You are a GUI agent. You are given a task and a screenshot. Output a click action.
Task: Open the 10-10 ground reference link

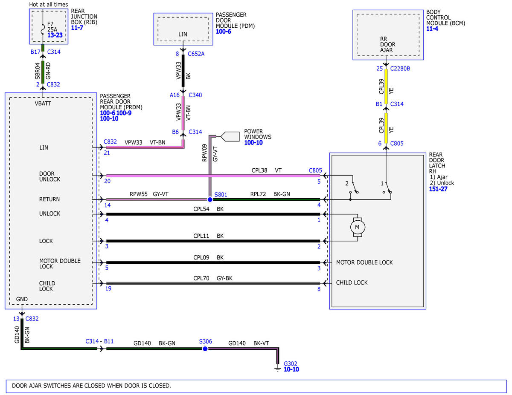291,369
